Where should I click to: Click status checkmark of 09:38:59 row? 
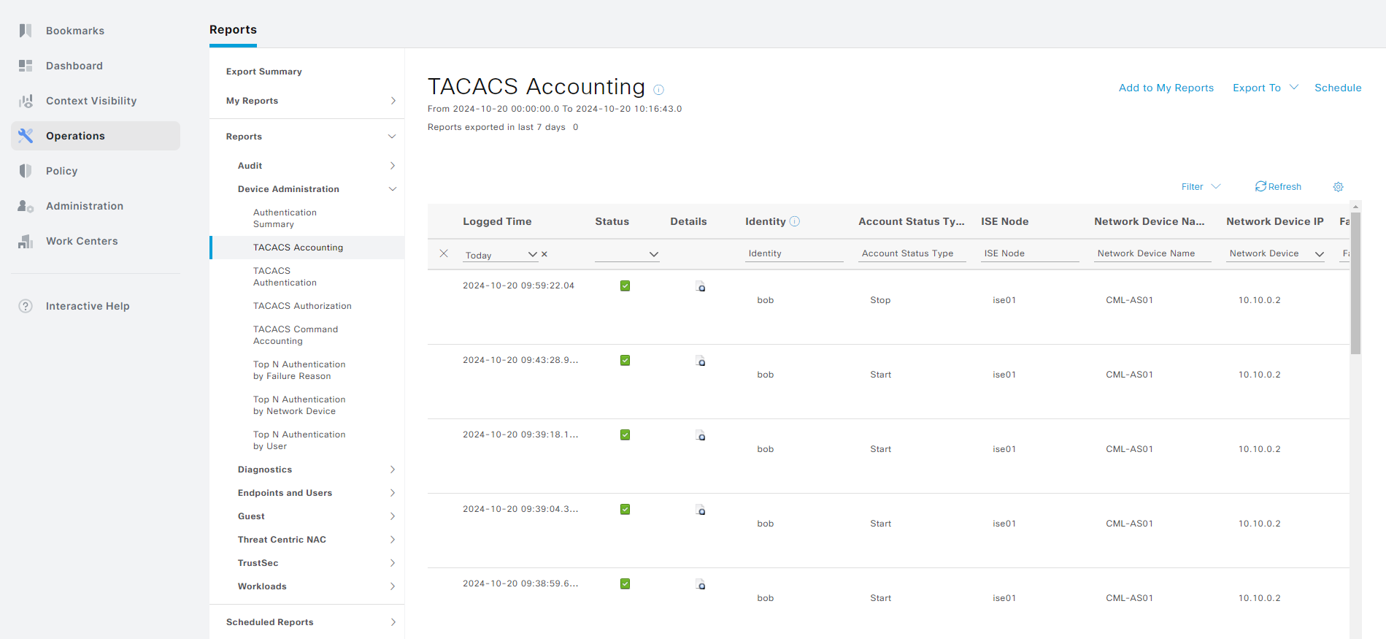pos(625,583)
